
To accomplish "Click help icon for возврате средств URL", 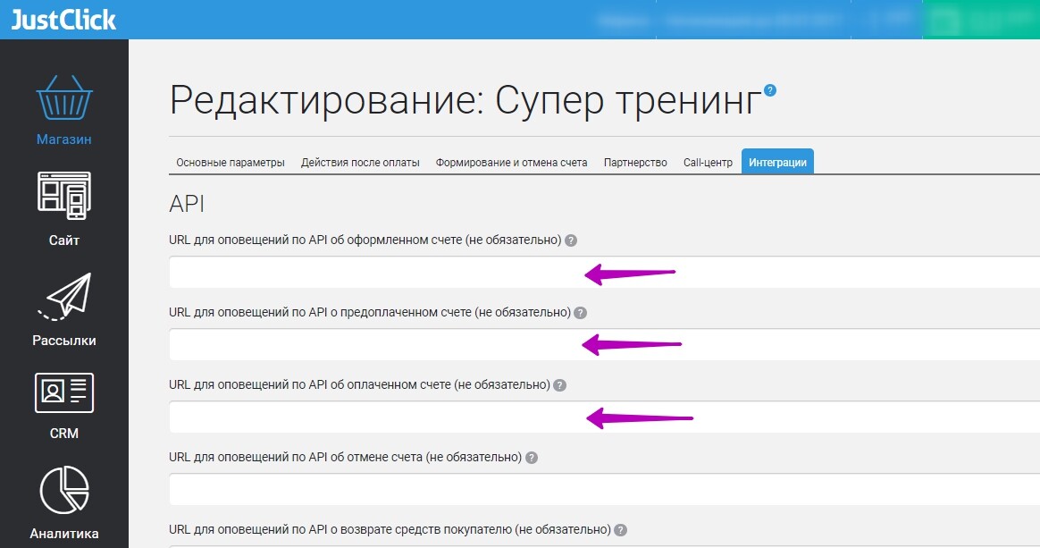I will pos(620,530).
